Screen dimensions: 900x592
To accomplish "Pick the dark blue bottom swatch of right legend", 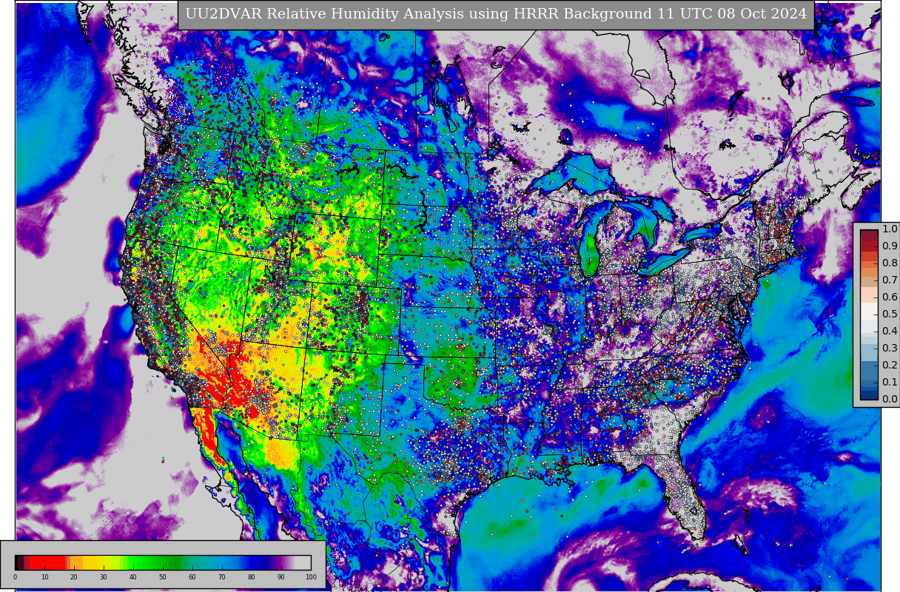I will point(869,395).
